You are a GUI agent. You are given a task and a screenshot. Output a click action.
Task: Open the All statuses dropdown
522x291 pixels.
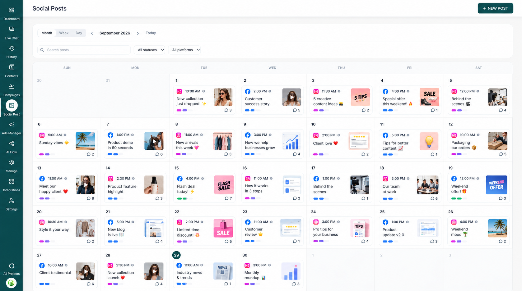150,50
